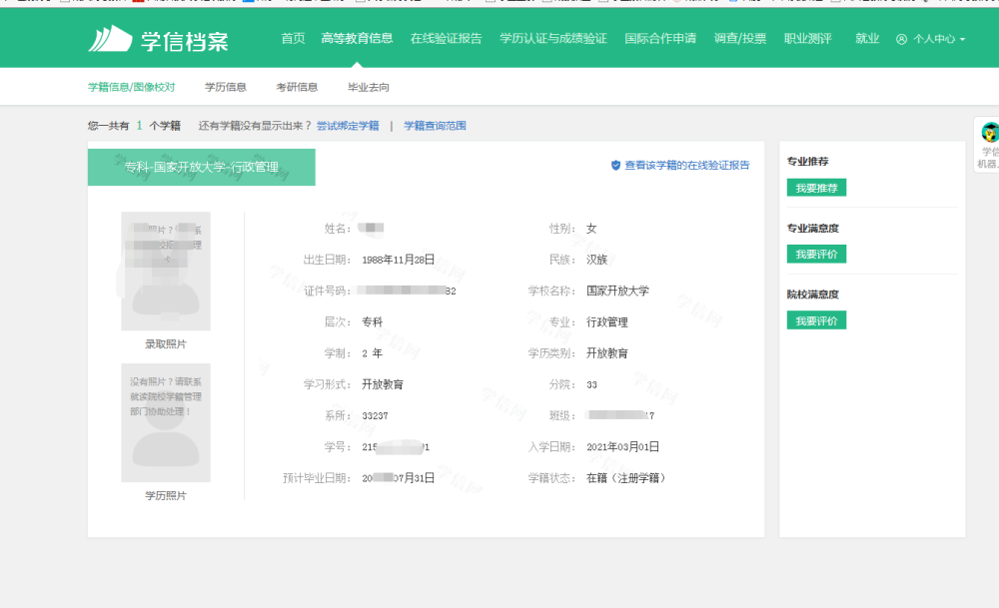The height and width of the screenshot is (608, 999).
Task: Open the 学籍查询范围 link
Action: coord(435,126)
